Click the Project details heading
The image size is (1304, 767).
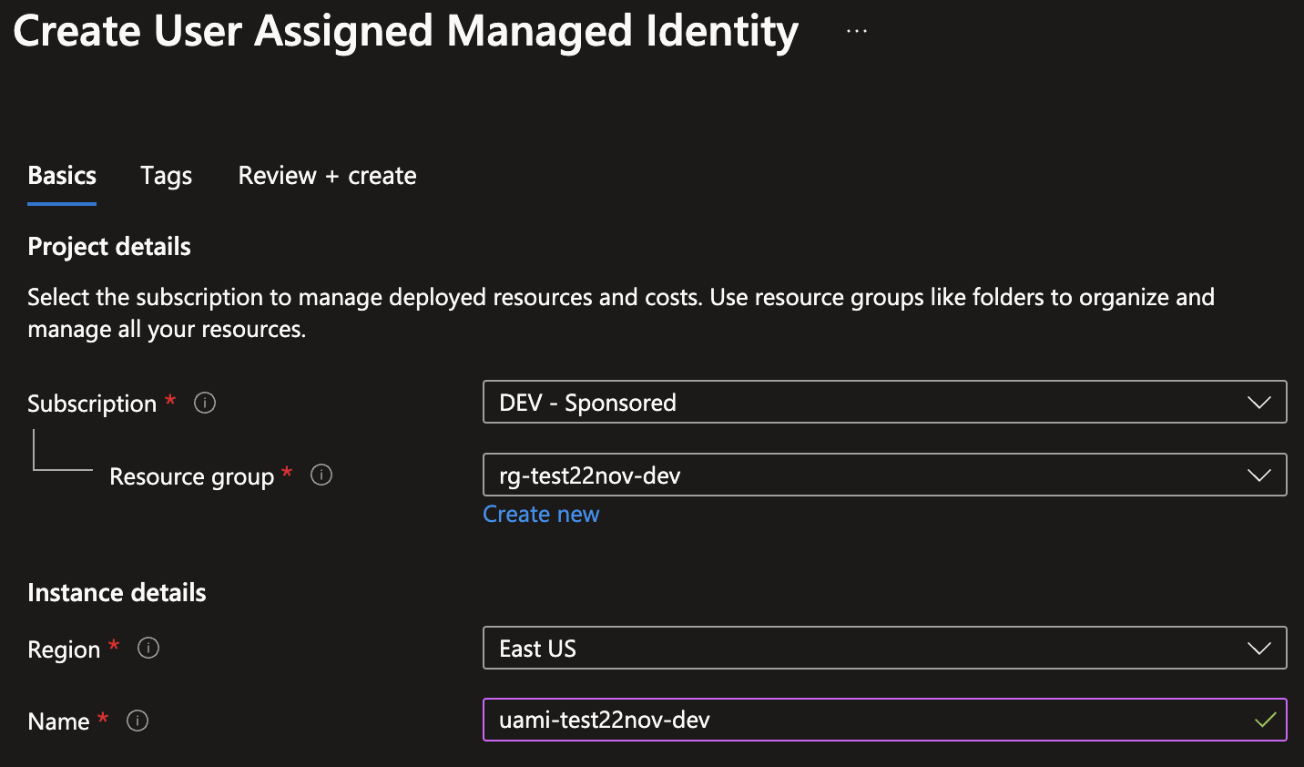click(x=109, y=247)
